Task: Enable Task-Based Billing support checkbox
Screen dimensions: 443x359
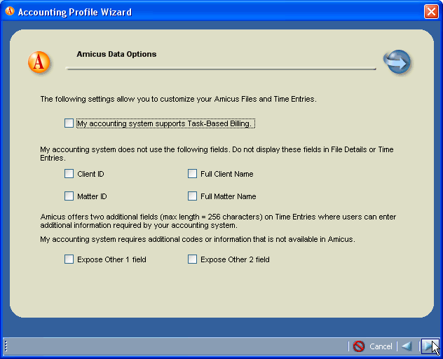Action: pyautogui.click(x=69, y=123)
